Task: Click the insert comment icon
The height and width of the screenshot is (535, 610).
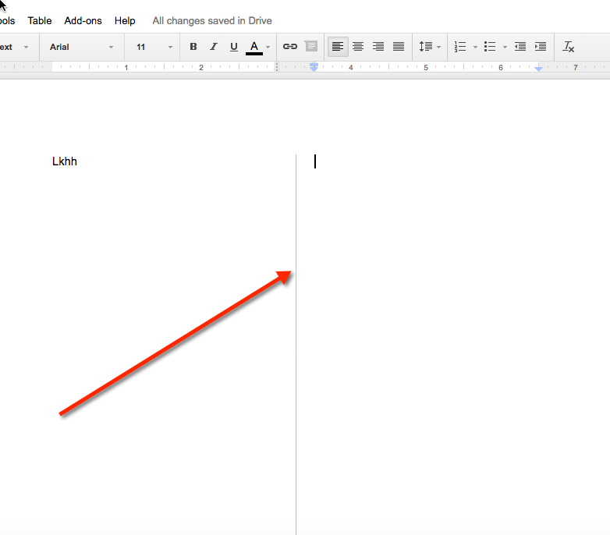Action: 310,47
